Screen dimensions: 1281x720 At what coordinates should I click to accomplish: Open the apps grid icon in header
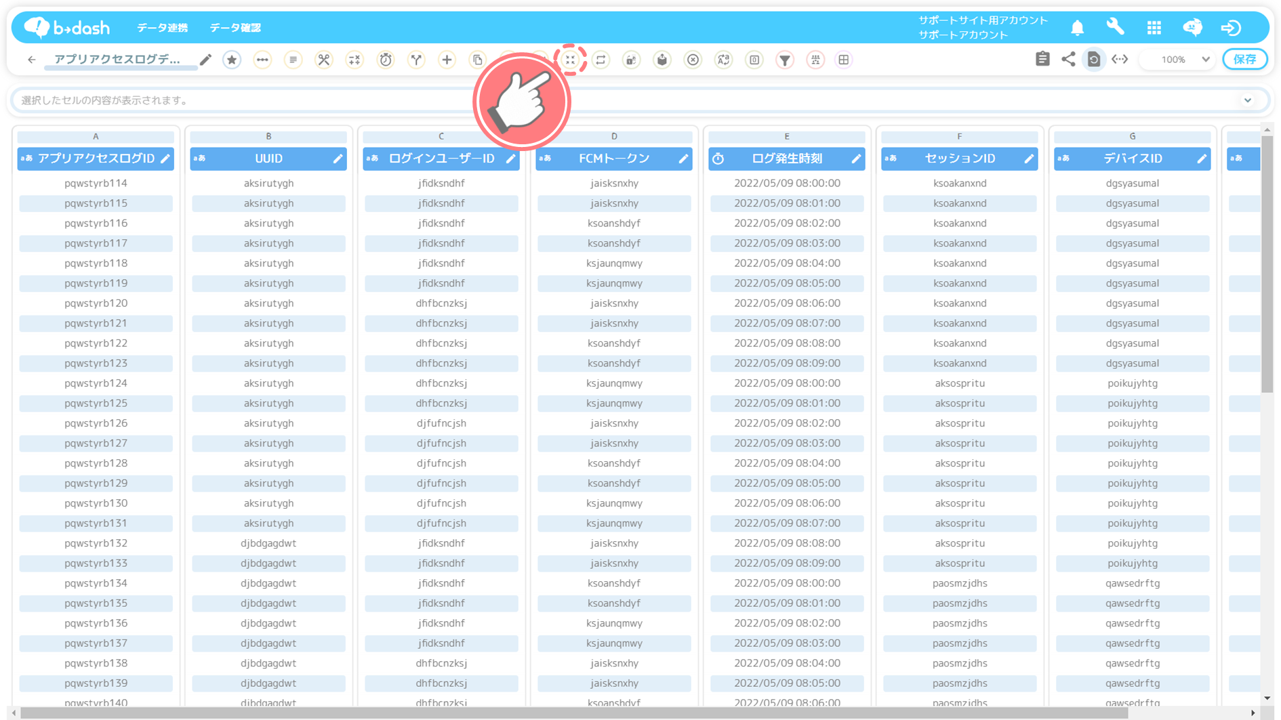click(1154, 28)
